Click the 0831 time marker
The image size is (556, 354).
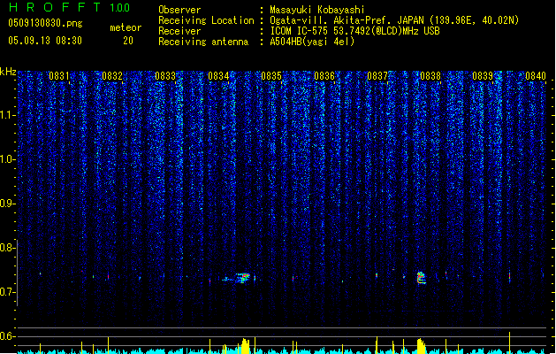[59, 76]
